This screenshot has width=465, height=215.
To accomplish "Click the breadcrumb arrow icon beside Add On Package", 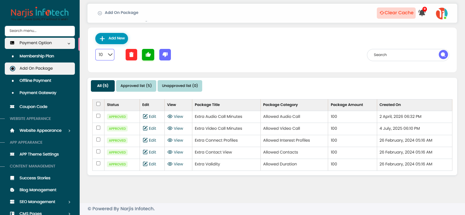I will point(100,13).
